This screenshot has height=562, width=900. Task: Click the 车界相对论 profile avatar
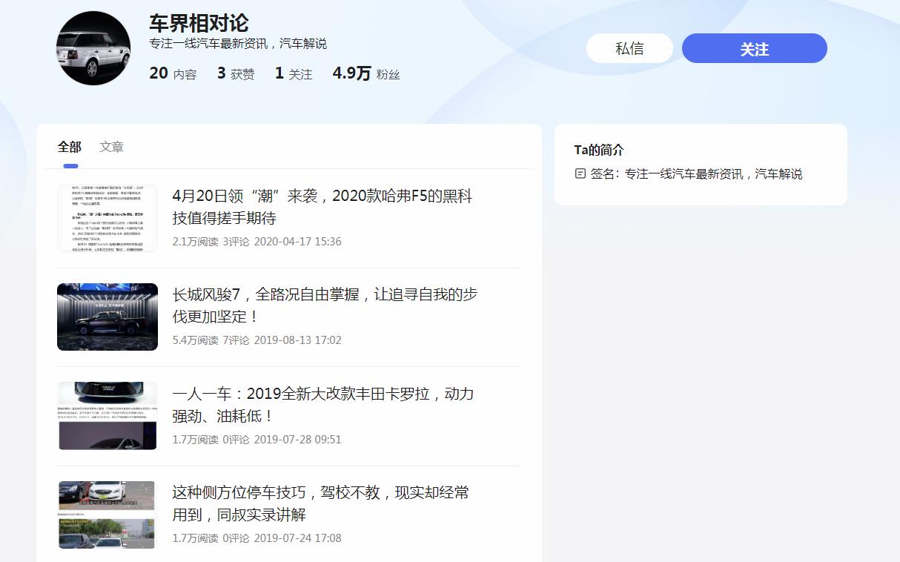click(x=93, y=48)
